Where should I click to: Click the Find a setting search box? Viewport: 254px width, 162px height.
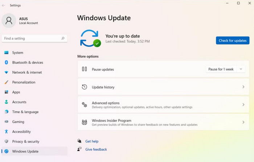click(34, 39)
